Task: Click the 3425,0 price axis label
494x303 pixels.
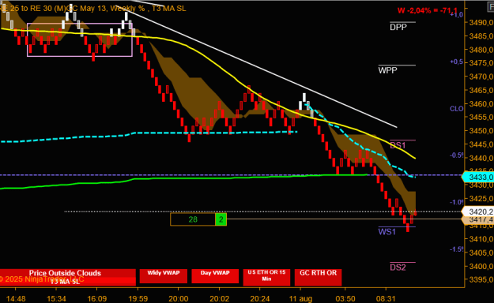Action: tap(481, 199)
